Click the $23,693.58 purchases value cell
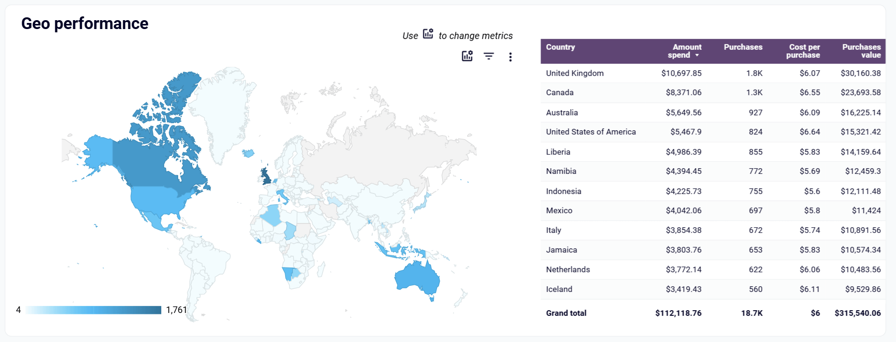This screenshot has height=342, width=896. click(x=860, y=92)
